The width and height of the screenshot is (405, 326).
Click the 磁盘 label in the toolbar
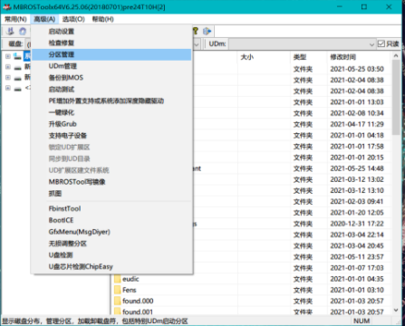coord(15,44)
